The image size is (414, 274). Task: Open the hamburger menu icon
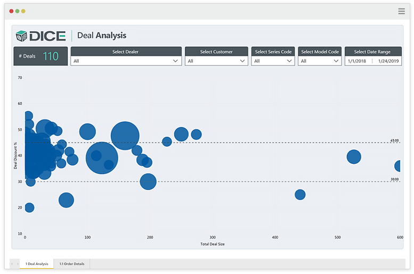tap(401, 11)
